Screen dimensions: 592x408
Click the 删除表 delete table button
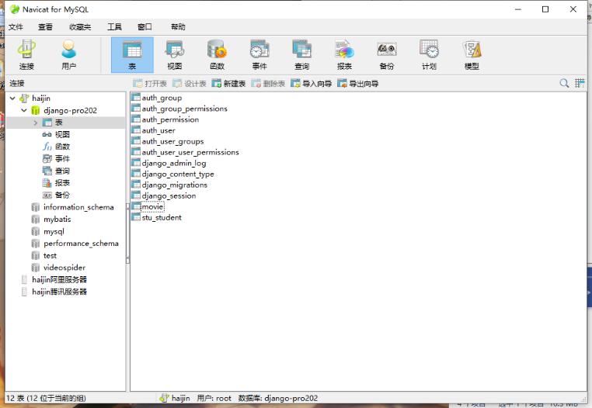point(268,84)
